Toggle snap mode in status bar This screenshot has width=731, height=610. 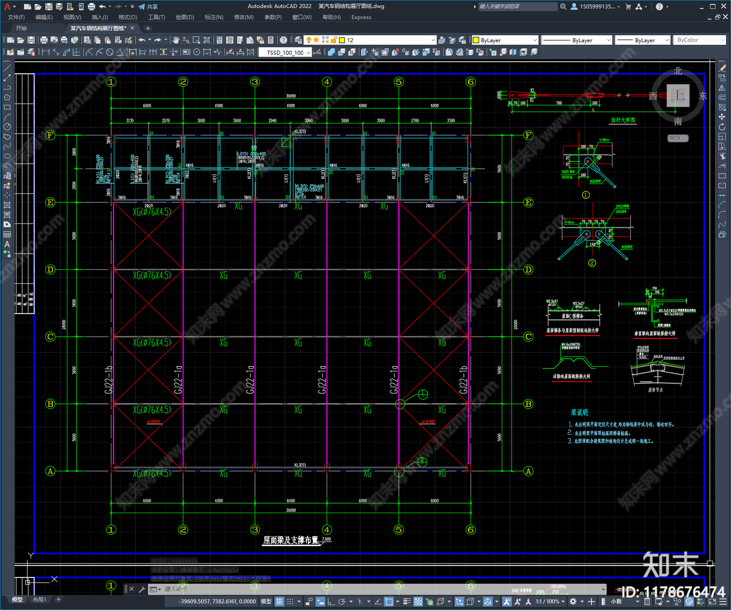[x=290, y=601]
